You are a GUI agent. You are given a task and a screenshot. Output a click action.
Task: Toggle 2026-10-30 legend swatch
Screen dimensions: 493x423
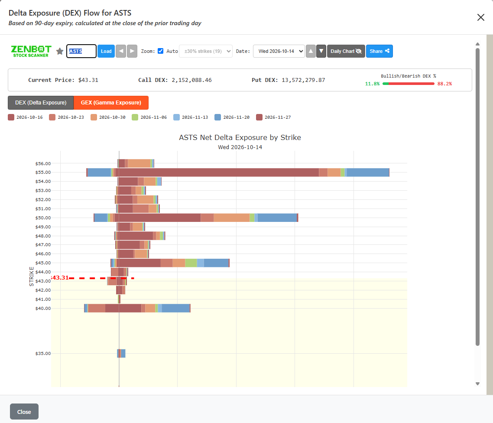pyautogui.click(x=94, y=117)
